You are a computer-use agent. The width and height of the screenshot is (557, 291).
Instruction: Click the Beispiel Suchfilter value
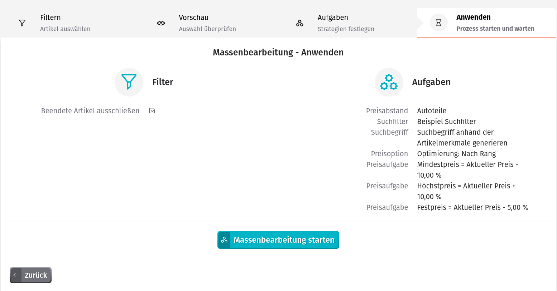pos(446,122)
